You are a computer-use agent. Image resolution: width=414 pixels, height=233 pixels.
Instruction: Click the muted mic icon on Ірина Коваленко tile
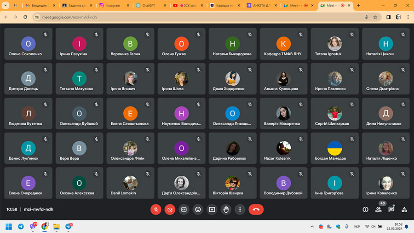pyautogui.click(x=403, y=174)
